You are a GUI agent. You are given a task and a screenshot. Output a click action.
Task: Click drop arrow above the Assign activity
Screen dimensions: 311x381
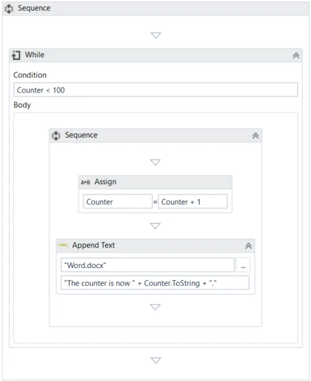(x=155, y=163)
